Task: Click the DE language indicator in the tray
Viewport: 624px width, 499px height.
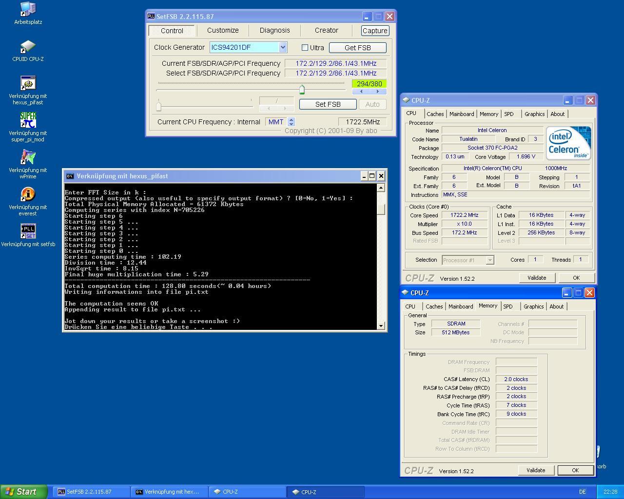Action: point(583,492)
